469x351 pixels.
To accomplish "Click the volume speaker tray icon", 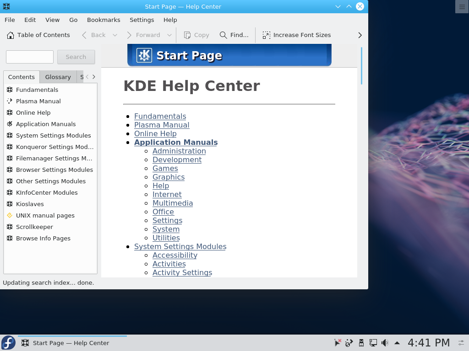I will click(x=385, y=343).
